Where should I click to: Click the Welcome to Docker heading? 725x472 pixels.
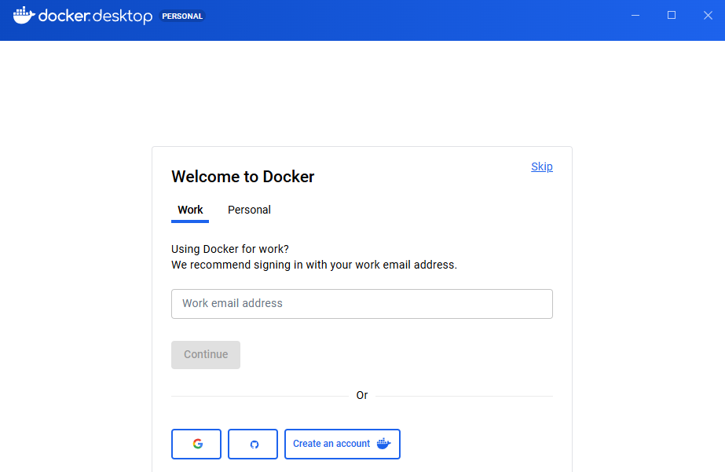[x=243, y=177]
